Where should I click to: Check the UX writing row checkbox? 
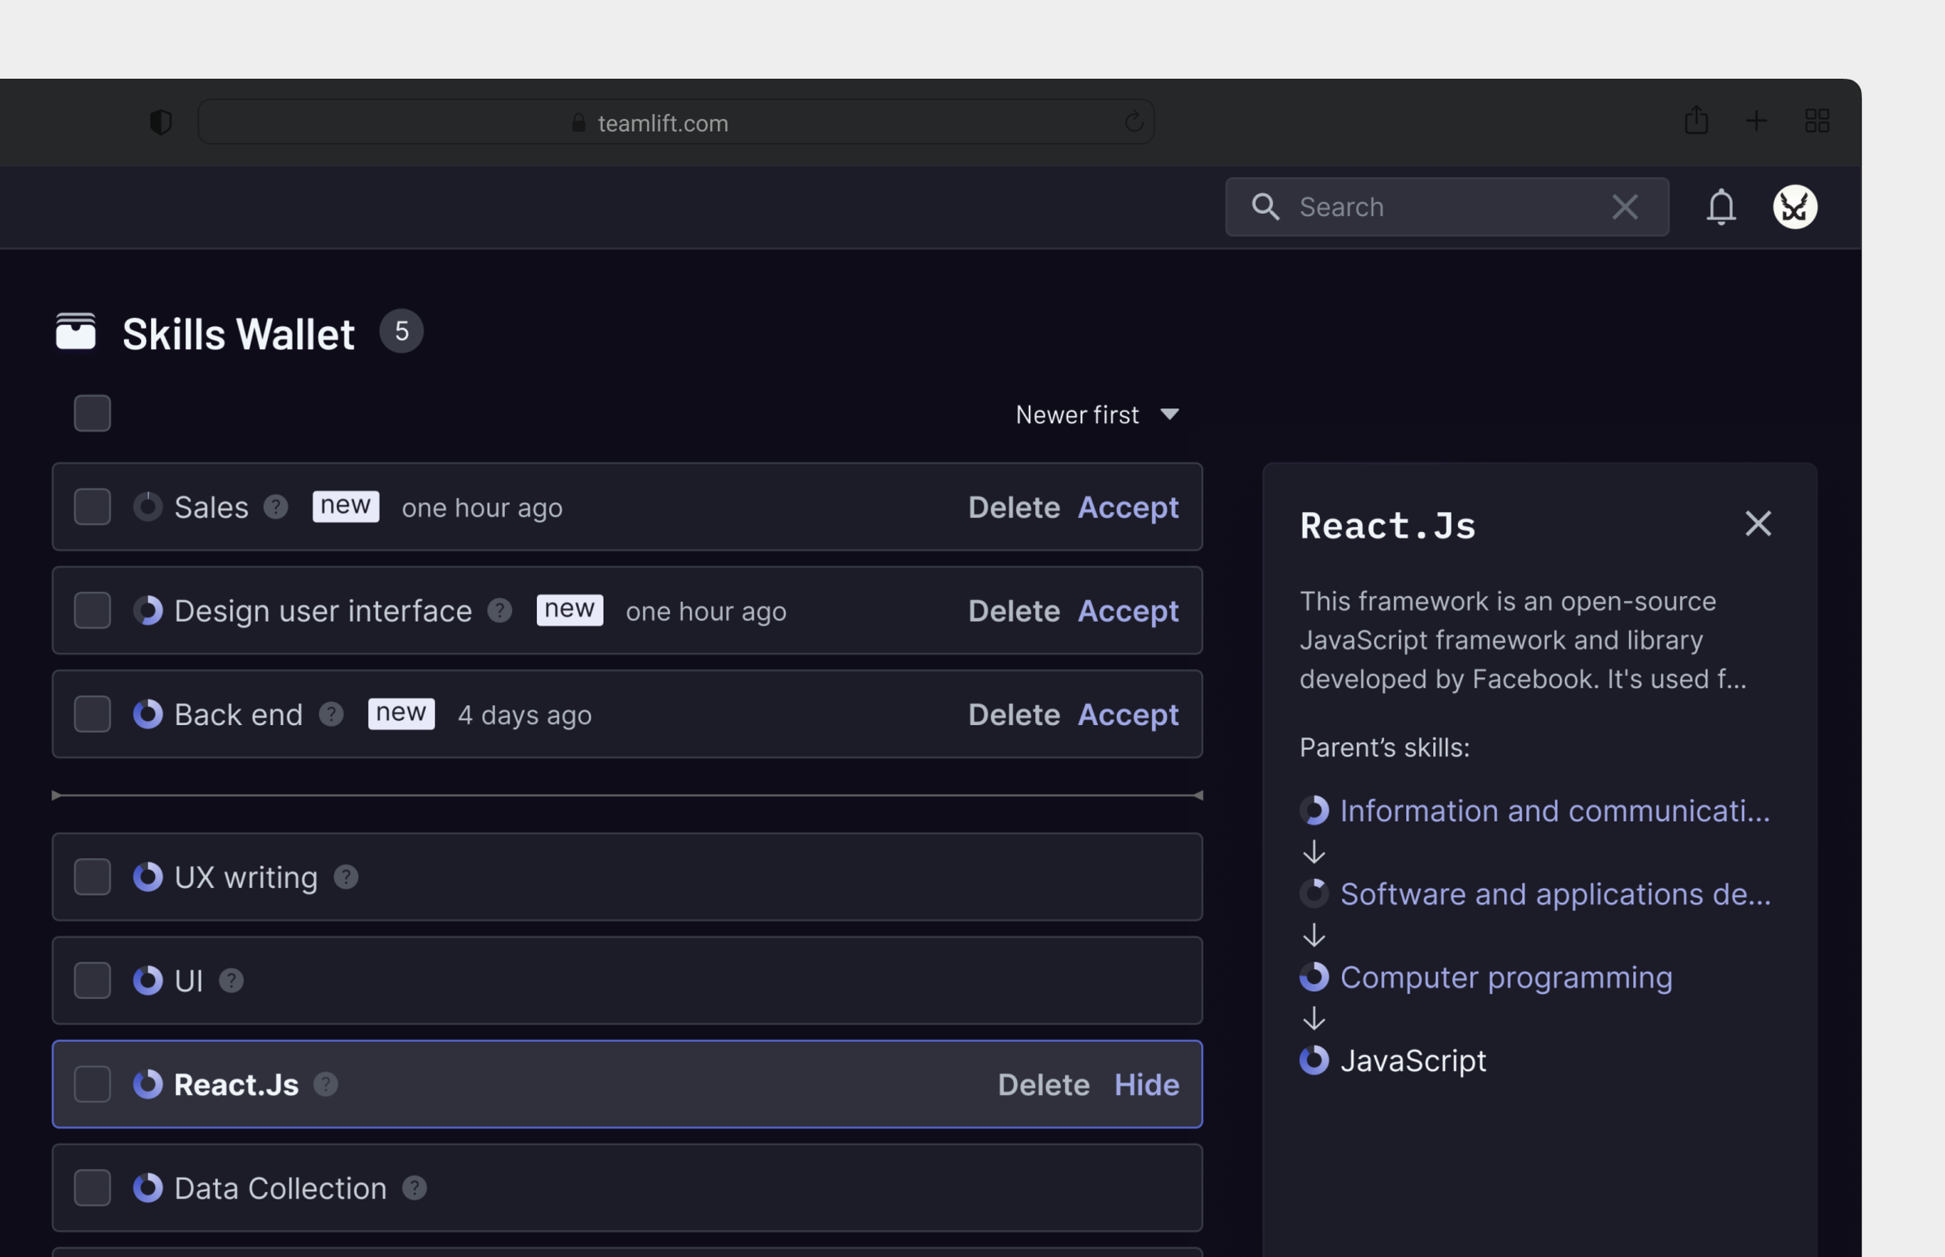92,876
